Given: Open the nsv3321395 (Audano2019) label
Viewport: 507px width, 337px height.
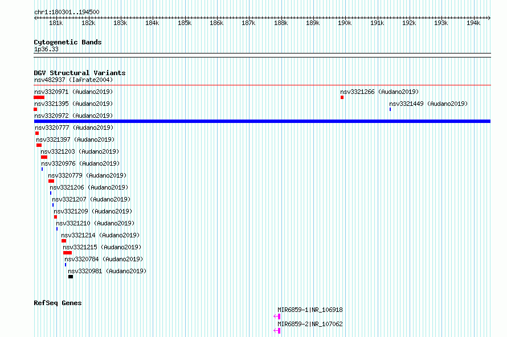Looking at the screenshot, I should (x=73, y=104).
